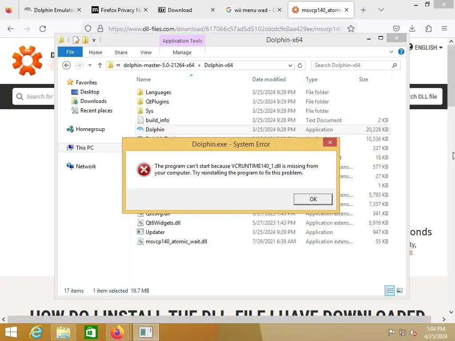Select msvcp140_atomic_wait.dll file
Image resolution: width=455 pixels, height=341 pixels.
point(176,241)
